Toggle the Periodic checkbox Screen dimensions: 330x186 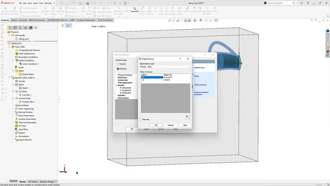(x=141, y=119)
